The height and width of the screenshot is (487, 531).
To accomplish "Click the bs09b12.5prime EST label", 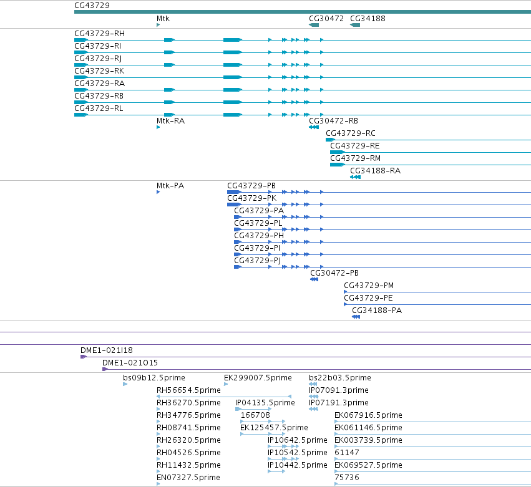I will coord(153,379).
